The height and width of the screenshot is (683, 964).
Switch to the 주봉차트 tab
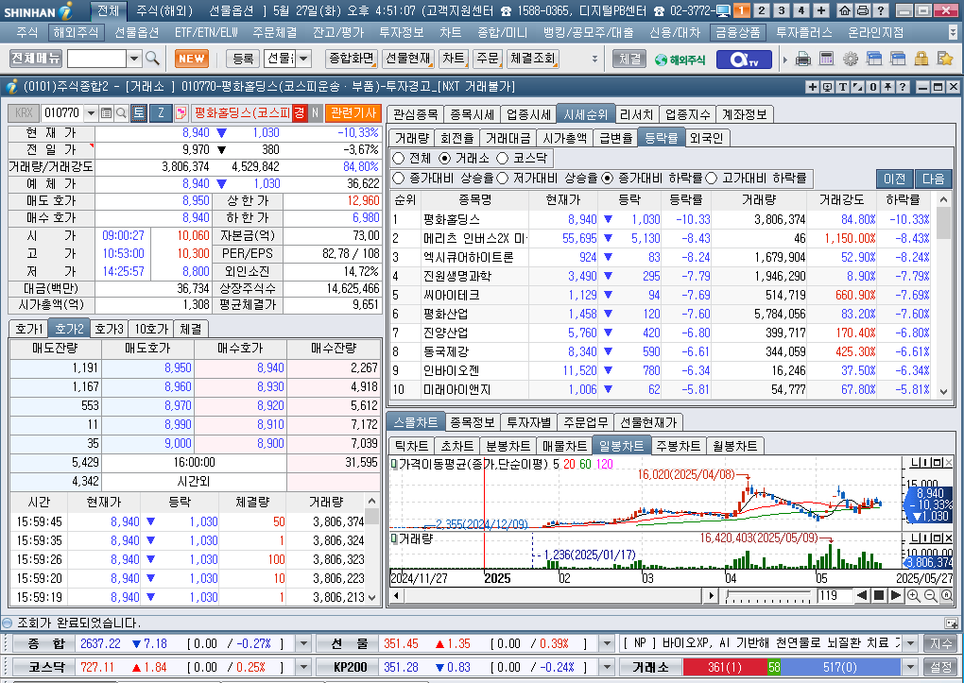pos(679,446)
